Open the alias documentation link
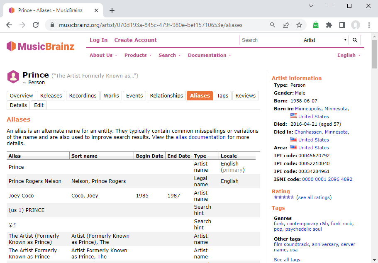Image resolution: width=378 pixels, height=263 pixels. click(200, 137)
